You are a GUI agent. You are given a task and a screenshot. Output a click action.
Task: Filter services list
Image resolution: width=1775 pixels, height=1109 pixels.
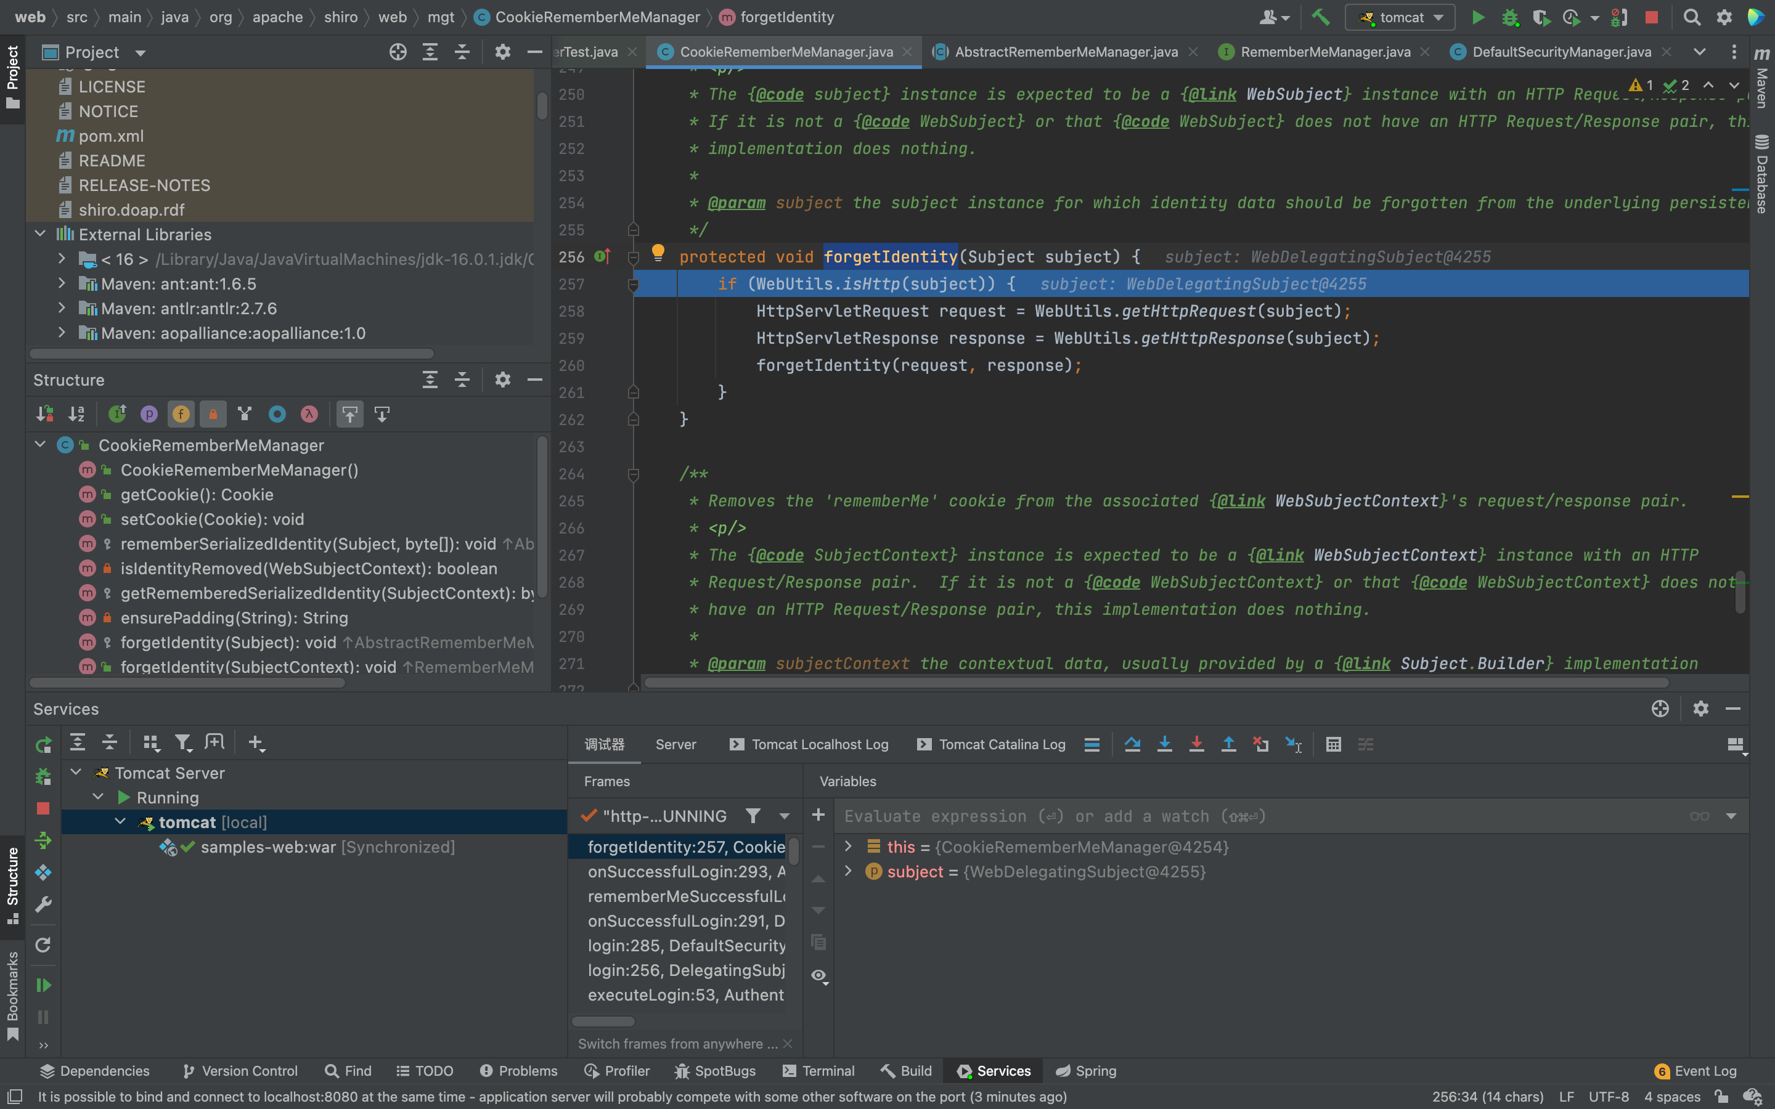pyautogui.click(x=184, y=743)
